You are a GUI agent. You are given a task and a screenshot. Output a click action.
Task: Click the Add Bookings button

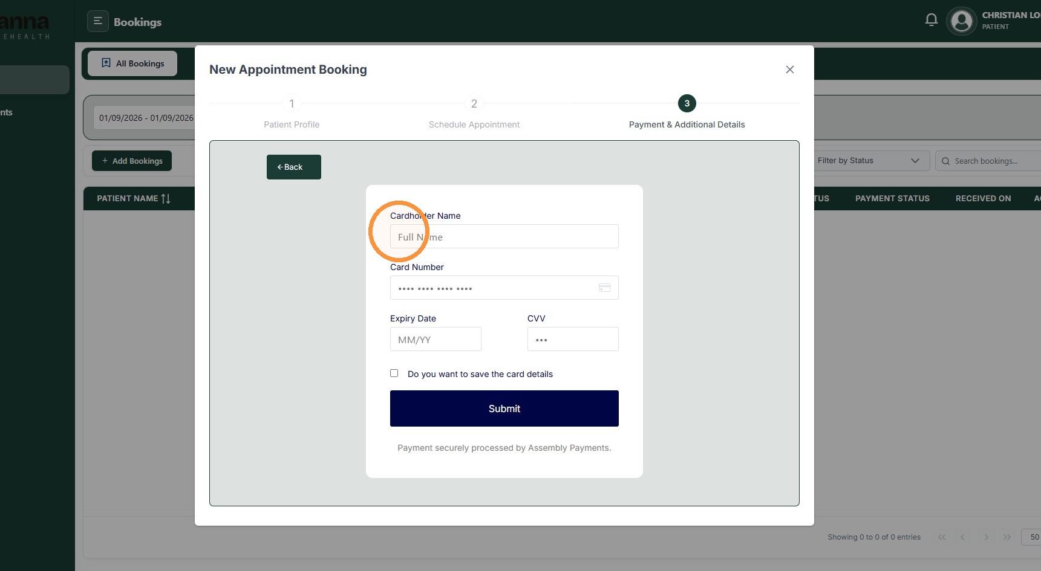tap(132, 161)
